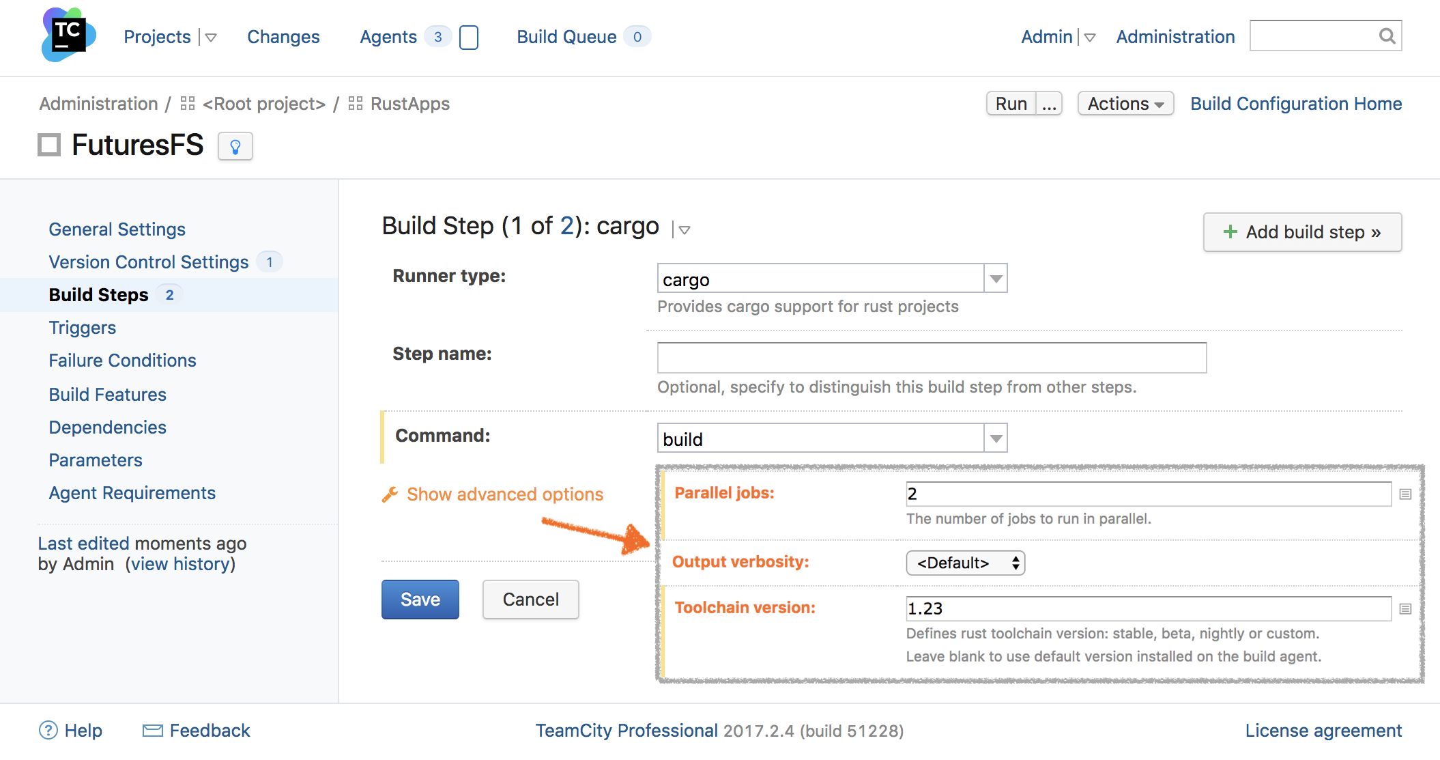Click the Agents count badge 3
Screen dimensions: 1440x760
437,37
